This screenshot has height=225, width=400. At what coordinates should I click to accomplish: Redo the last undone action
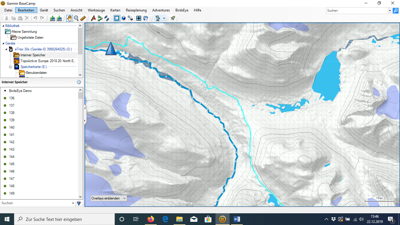[x=42, y=18]
